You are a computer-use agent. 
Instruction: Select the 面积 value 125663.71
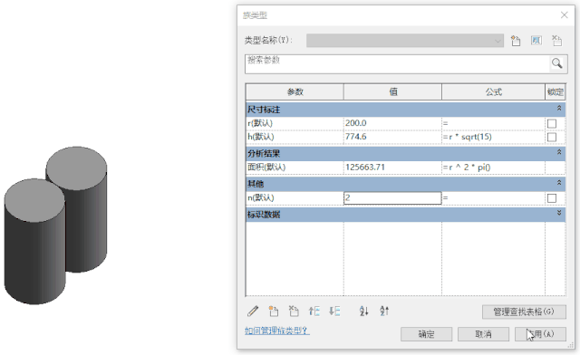coord(392,168)
